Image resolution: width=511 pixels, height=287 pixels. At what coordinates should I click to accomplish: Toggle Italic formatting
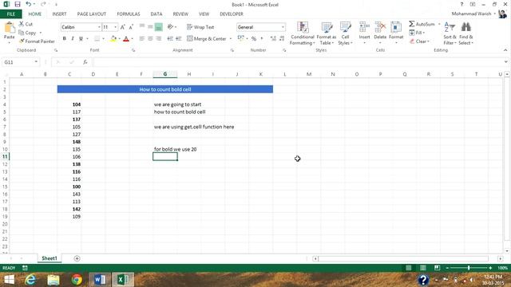(x=73, y=38)
